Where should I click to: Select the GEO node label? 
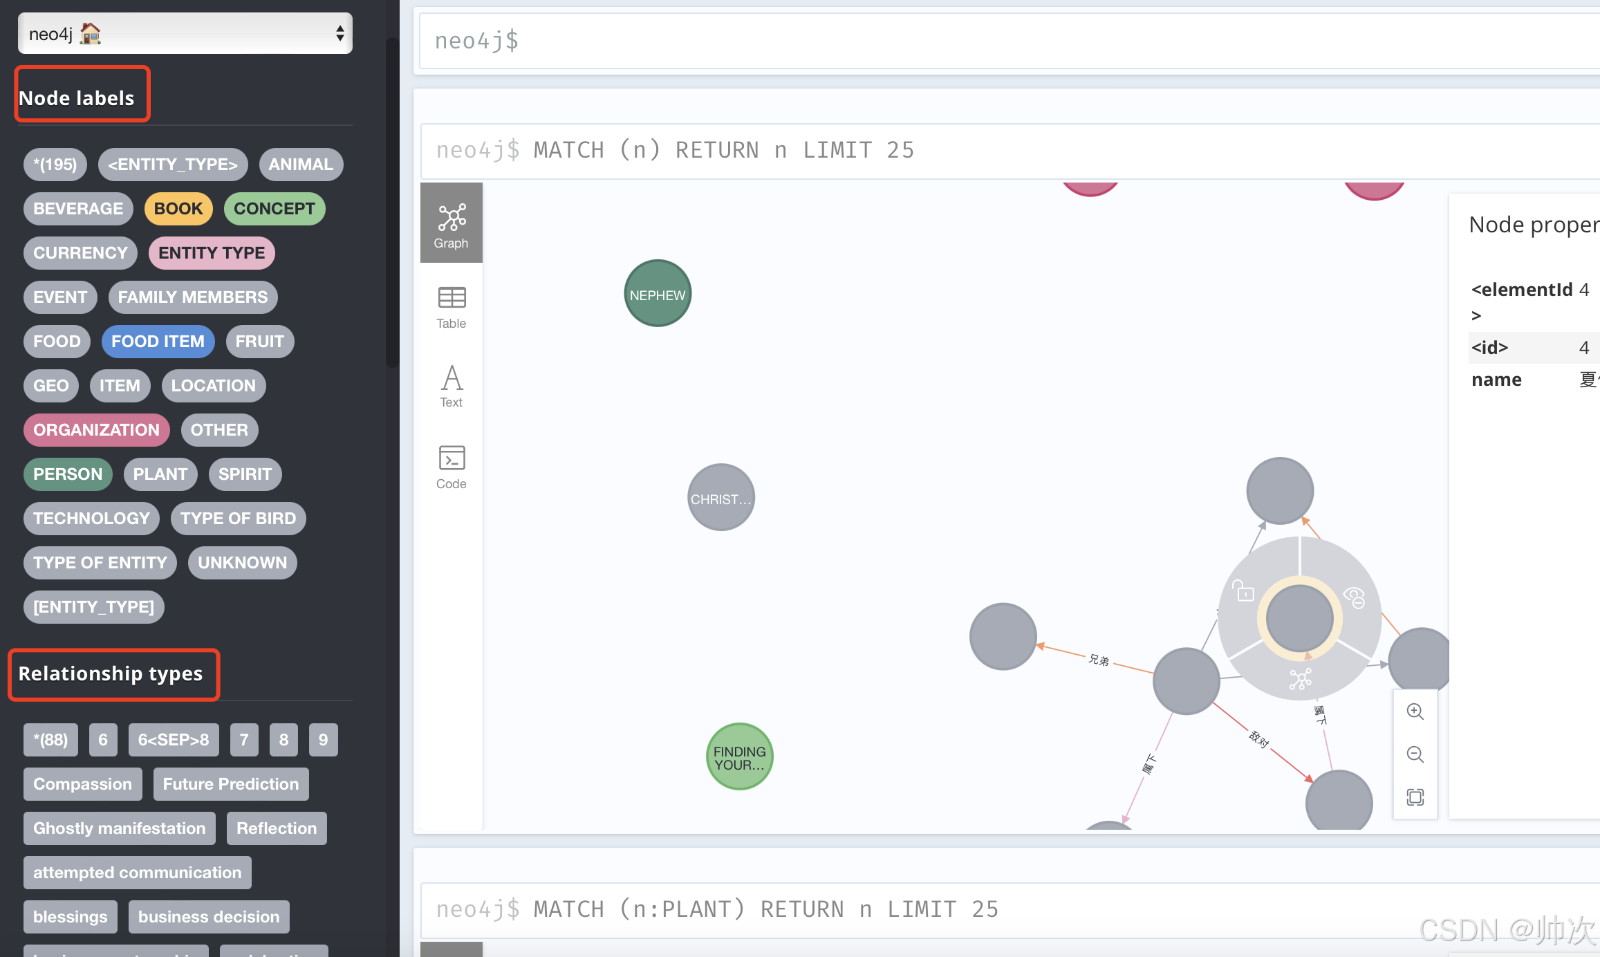pyautogui.click(x=51, y=386)
